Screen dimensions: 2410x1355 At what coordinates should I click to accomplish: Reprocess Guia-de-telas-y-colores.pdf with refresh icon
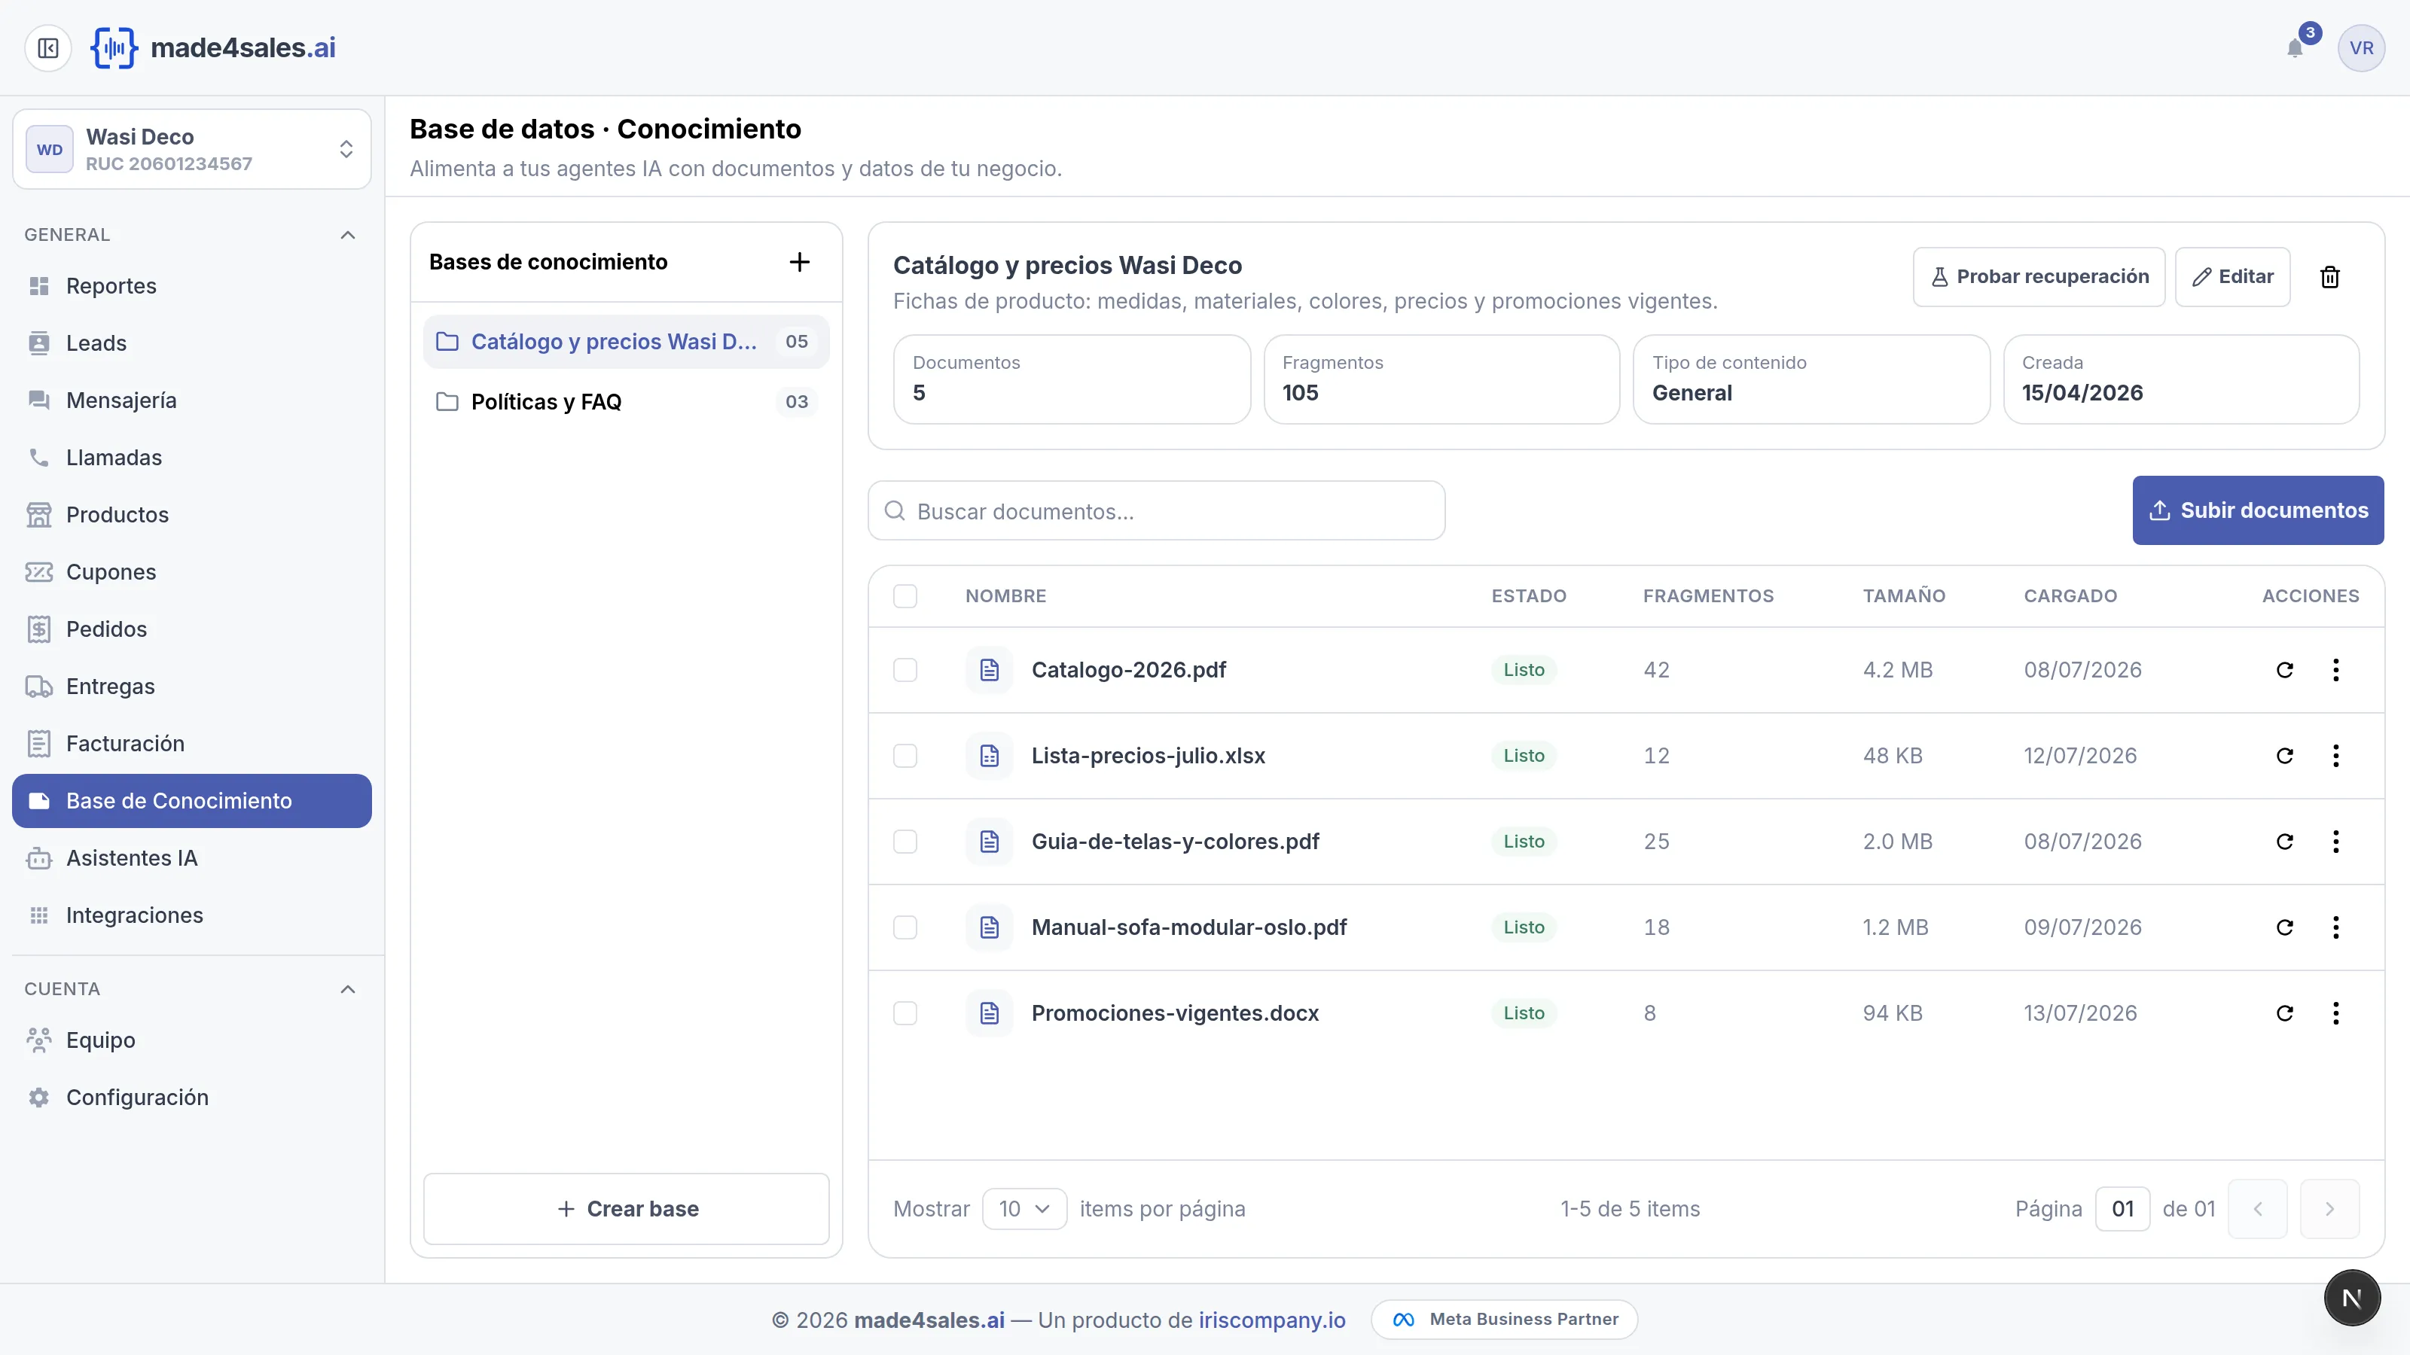pyautogui.click(x=2285, y=842)
